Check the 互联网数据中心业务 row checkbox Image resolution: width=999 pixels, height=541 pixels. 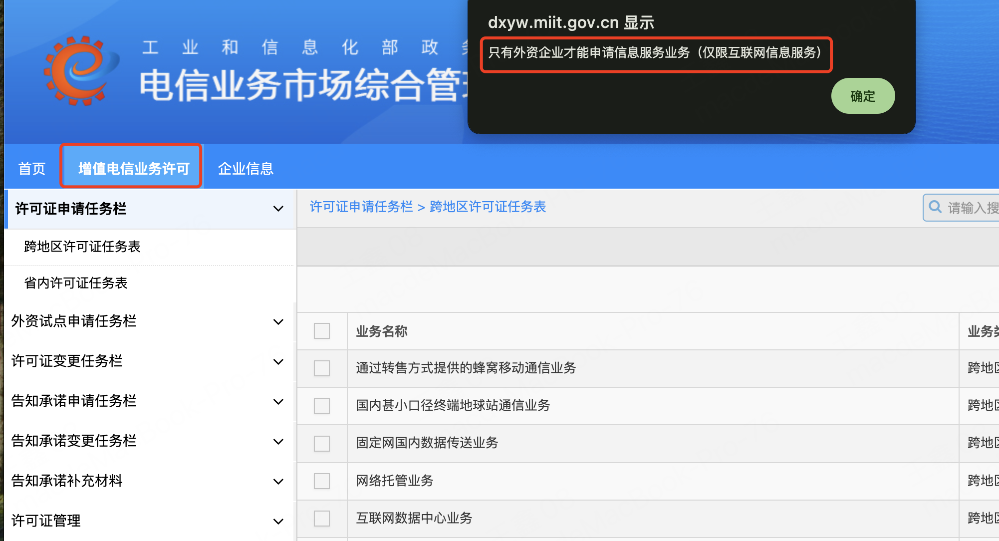click(322, 518)
